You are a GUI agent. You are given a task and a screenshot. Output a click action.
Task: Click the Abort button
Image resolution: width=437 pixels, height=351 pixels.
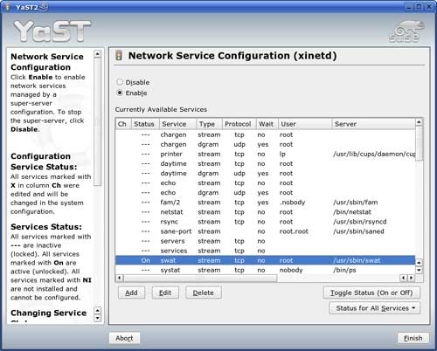(x=124, y=338)
